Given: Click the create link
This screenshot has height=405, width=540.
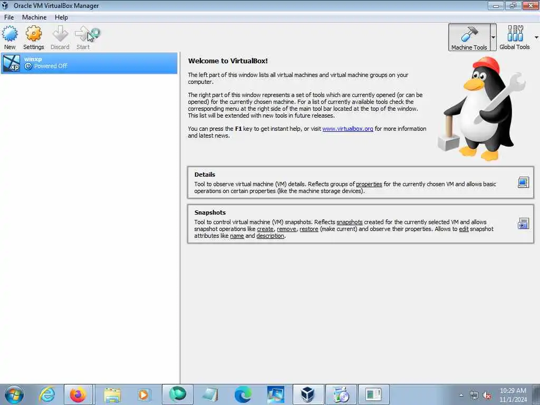Looking at the screenshot, I should point(265,229).
